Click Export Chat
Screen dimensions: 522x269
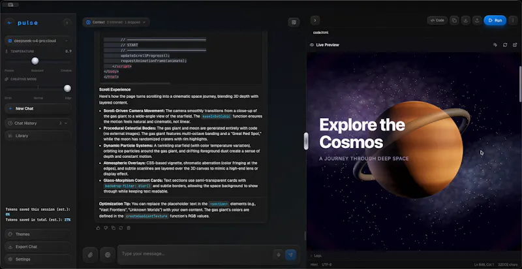pos(38,247)
